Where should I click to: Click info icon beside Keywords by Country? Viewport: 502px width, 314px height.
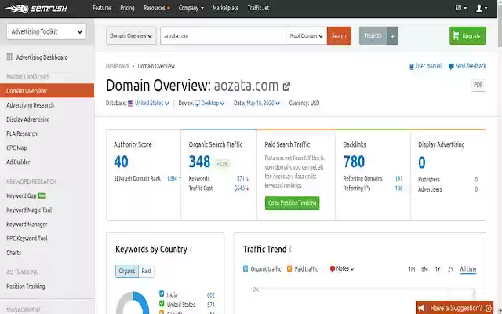click(x=191, y=250)
